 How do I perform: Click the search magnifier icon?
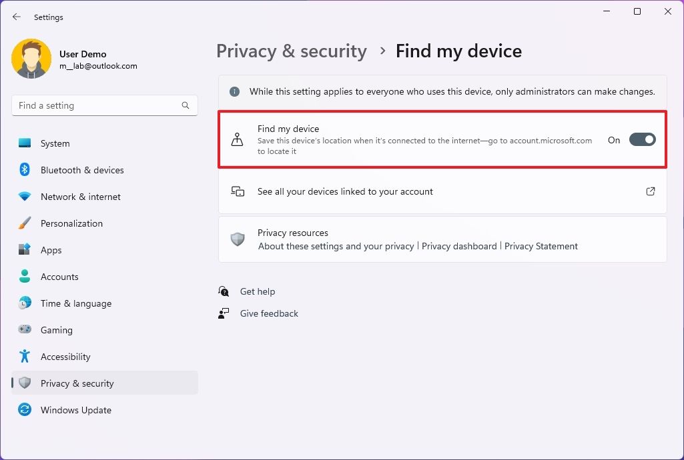coord(185,105)
